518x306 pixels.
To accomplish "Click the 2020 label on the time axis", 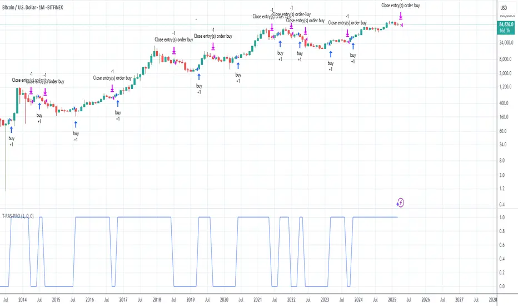I will pos(224,300).
